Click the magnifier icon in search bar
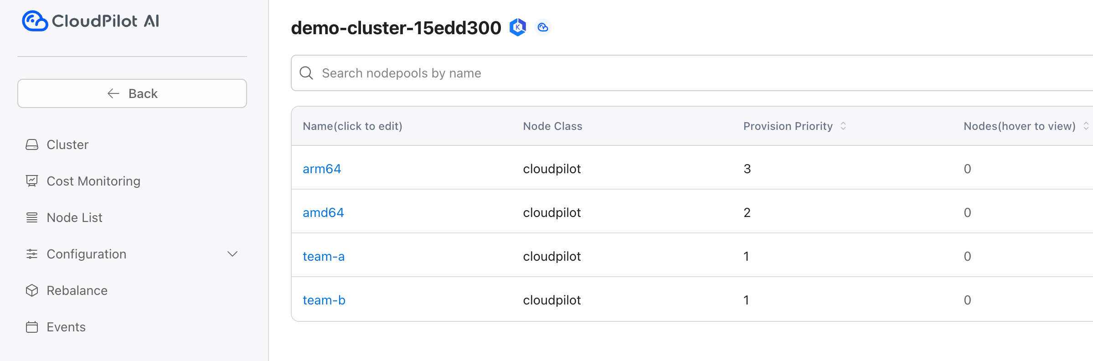1093x361 pixels. 306,73
